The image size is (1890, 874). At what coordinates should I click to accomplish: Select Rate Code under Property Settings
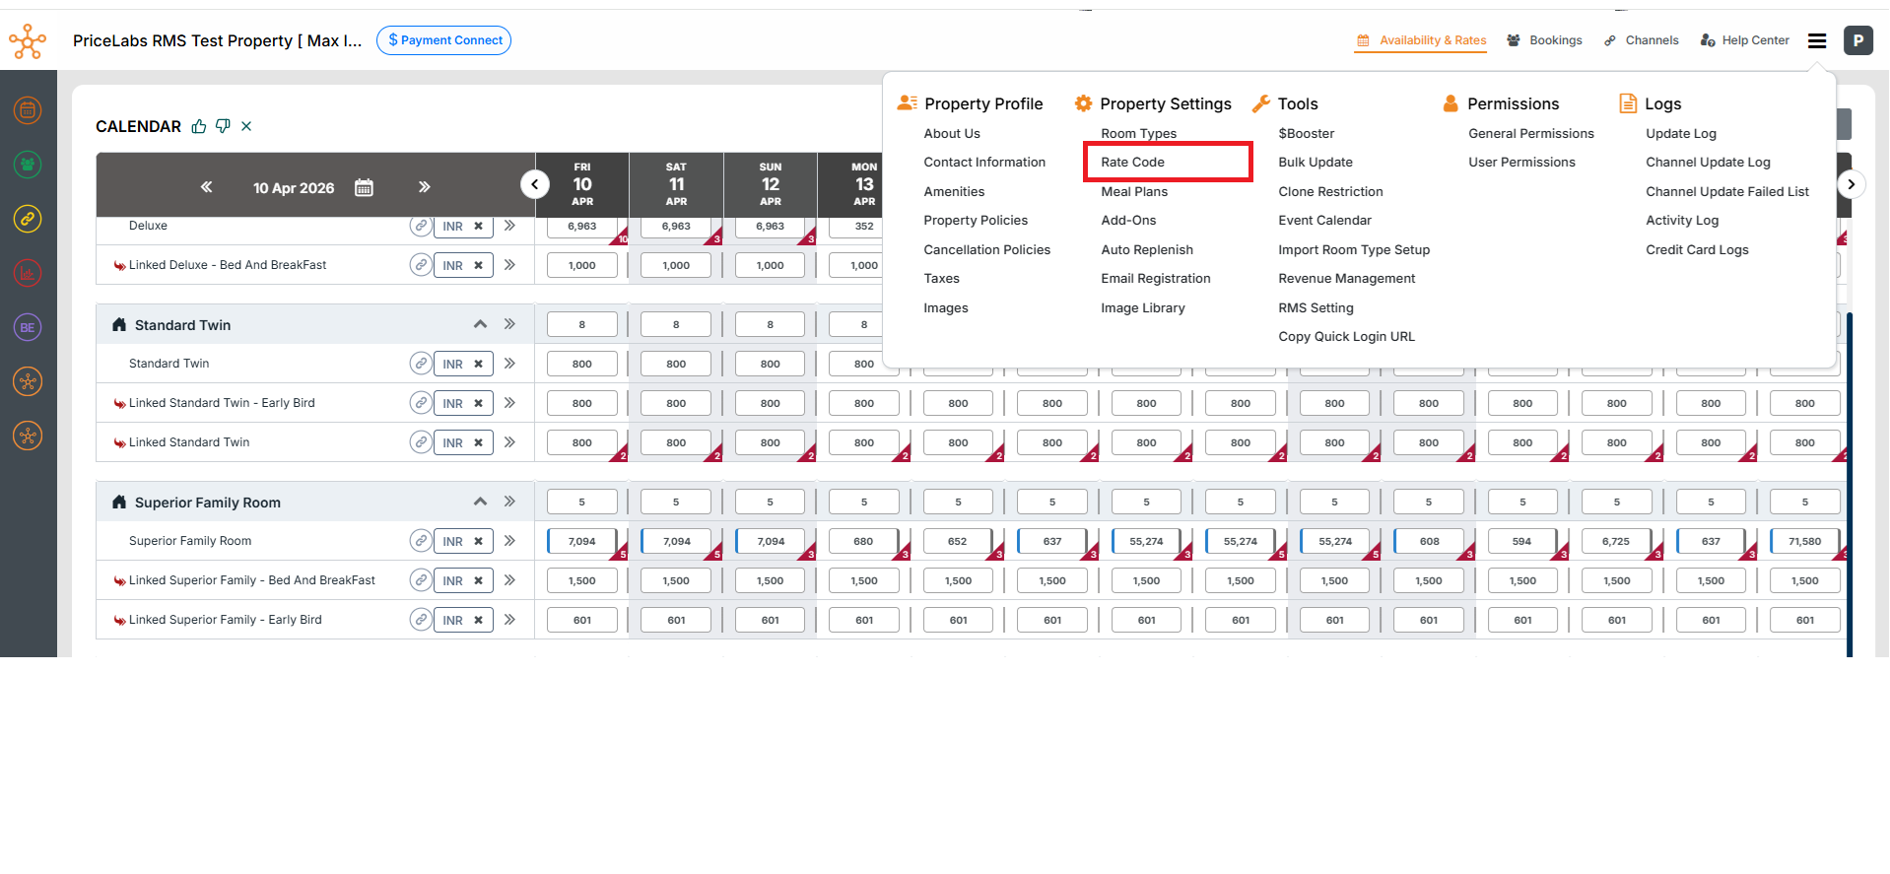(x=1132, y=163)
